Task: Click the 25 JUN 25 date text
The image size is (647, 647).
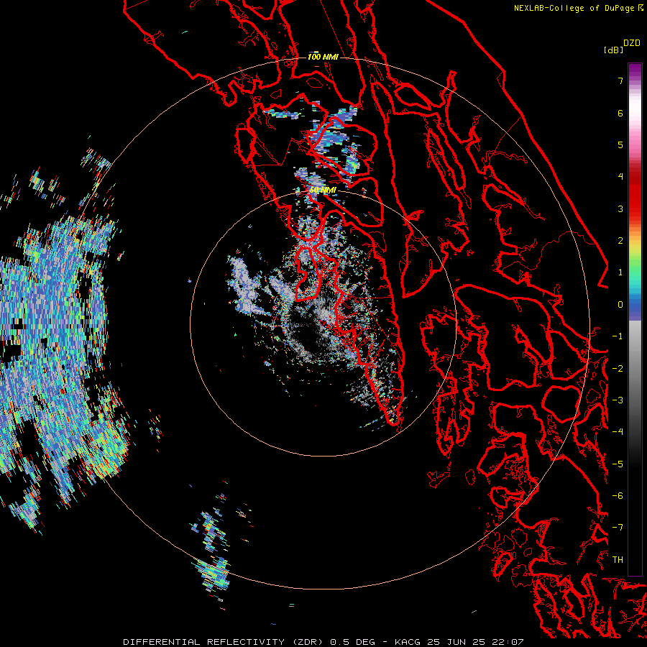Action: point(456,642)
